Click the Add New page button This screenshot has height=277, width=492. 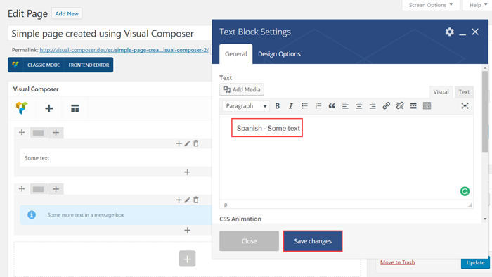(67, 14)
